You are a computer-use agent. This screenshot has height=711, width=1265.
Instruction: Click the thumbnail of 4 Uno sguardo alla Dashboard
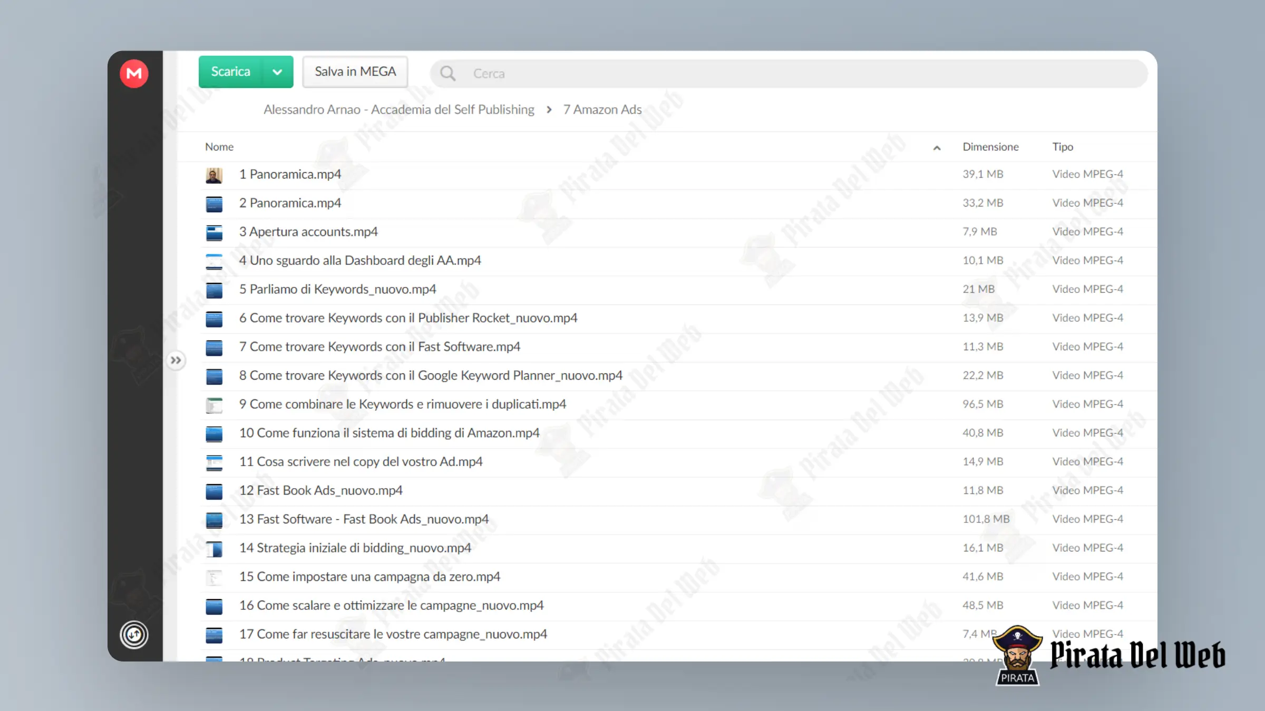pyautogui.click(x=214, y=261)
